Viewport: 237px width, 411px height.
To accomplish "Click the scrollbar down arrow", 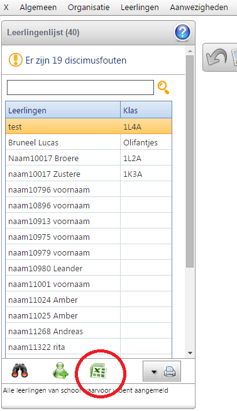I will pyautogui.click(x=190, y=353).
